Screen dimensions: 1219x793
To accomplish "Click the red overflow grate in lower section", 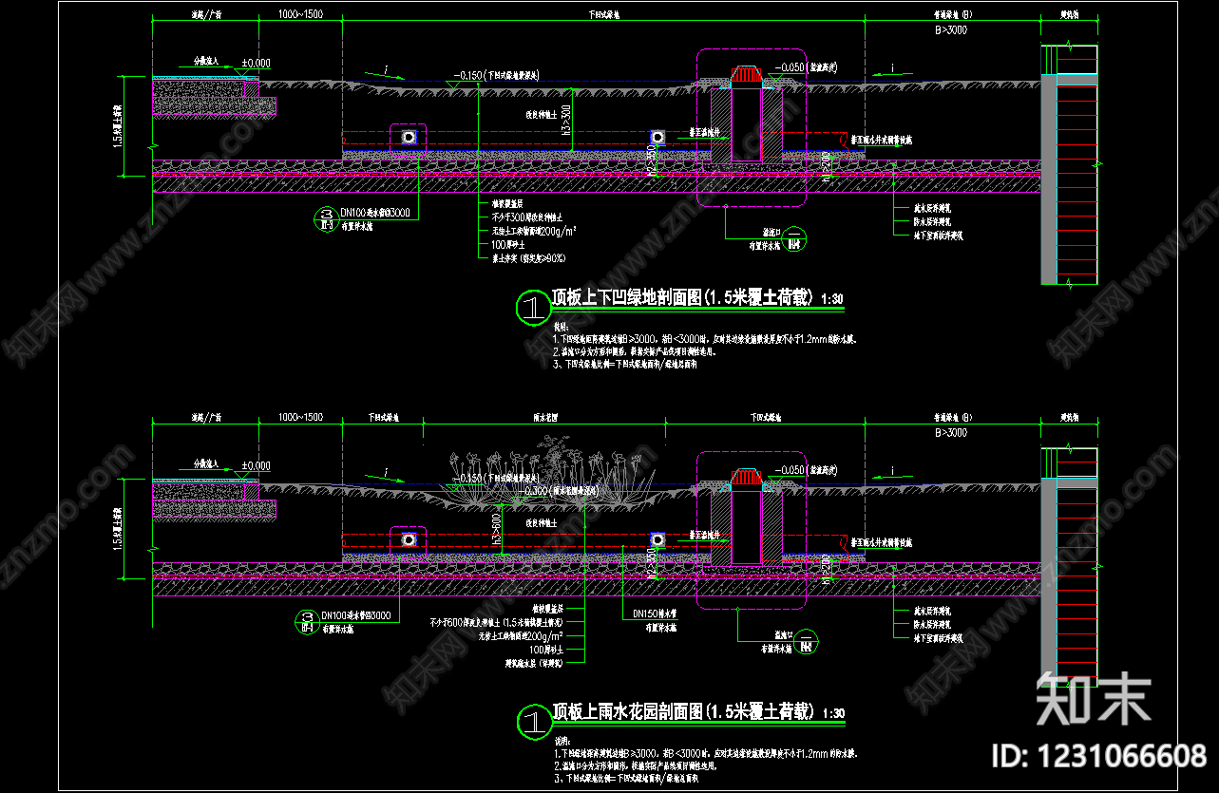I will 746,477.
